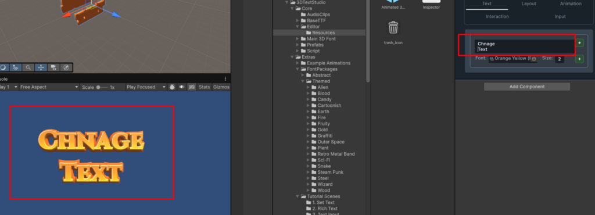
Task: Select the Steam Punk folder
Action: tap(330, 172)
